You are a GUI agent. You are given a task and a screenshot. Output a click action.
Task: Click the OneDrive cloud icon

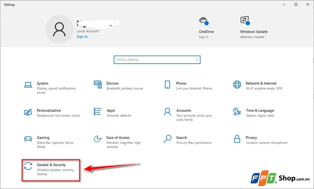pyautogui.click(x=204, y=21)
